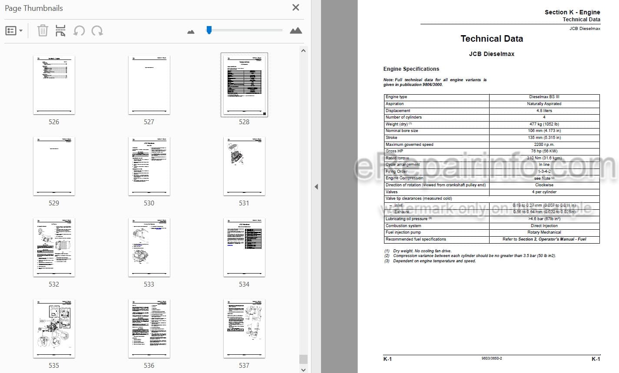Close the Page Thumbnails panel
This screenshot has height=373, width=619.
pos(296,7)
